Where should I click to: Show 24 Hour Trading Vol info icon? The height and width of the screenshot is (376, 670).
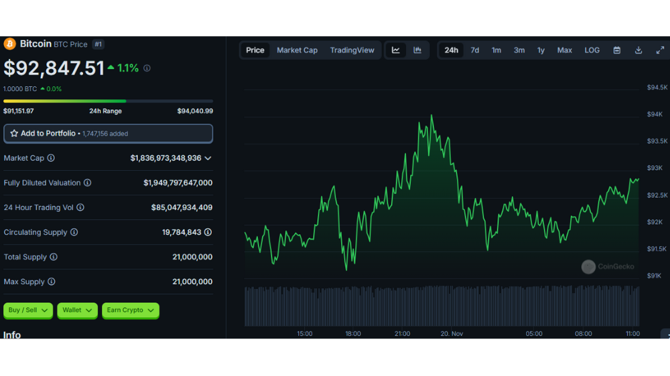pos(80,207)
